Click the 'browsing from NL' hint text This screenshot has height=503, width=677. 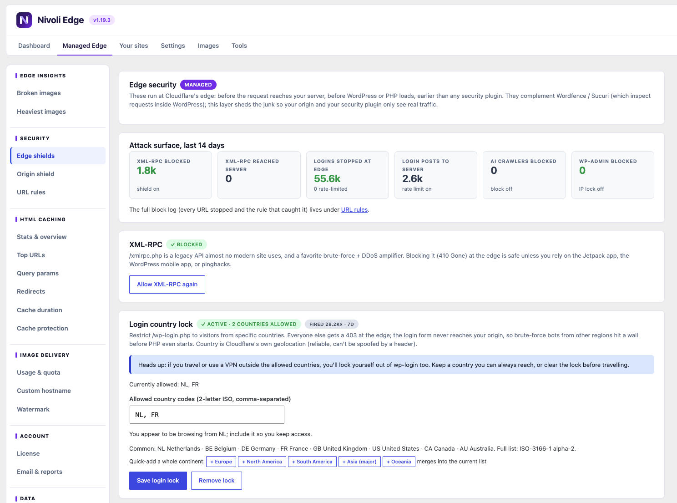pos(221,434)
